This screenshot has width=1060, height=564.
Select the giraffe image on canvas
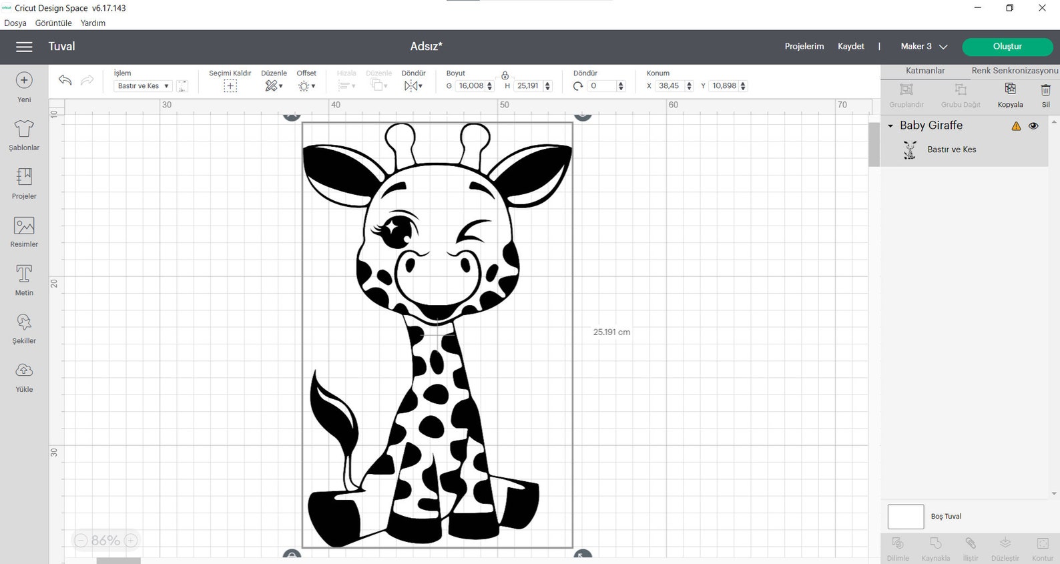point(437,335)
